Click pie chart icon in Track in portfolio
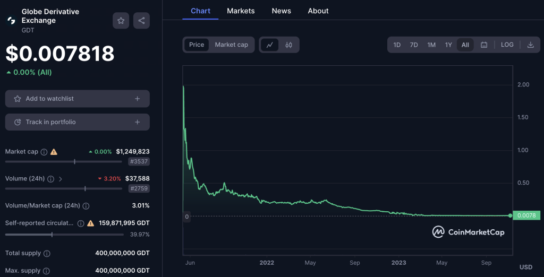This screenshot has height=277, width=544. click(x=18, y=122)
